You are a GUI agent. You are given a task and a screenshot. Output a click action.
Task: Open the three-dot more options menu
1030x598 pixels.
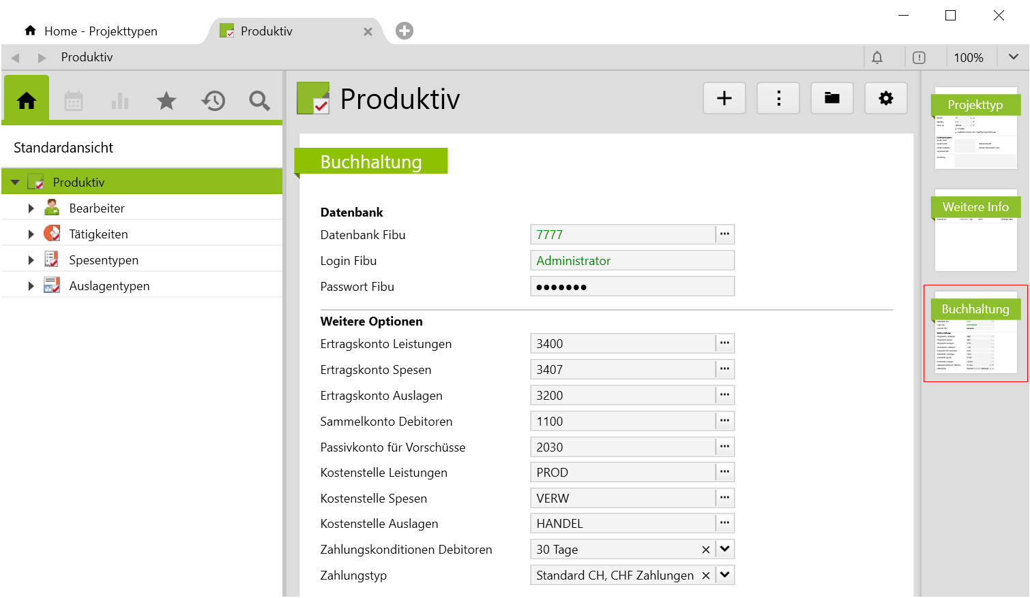tap(778, 99)
